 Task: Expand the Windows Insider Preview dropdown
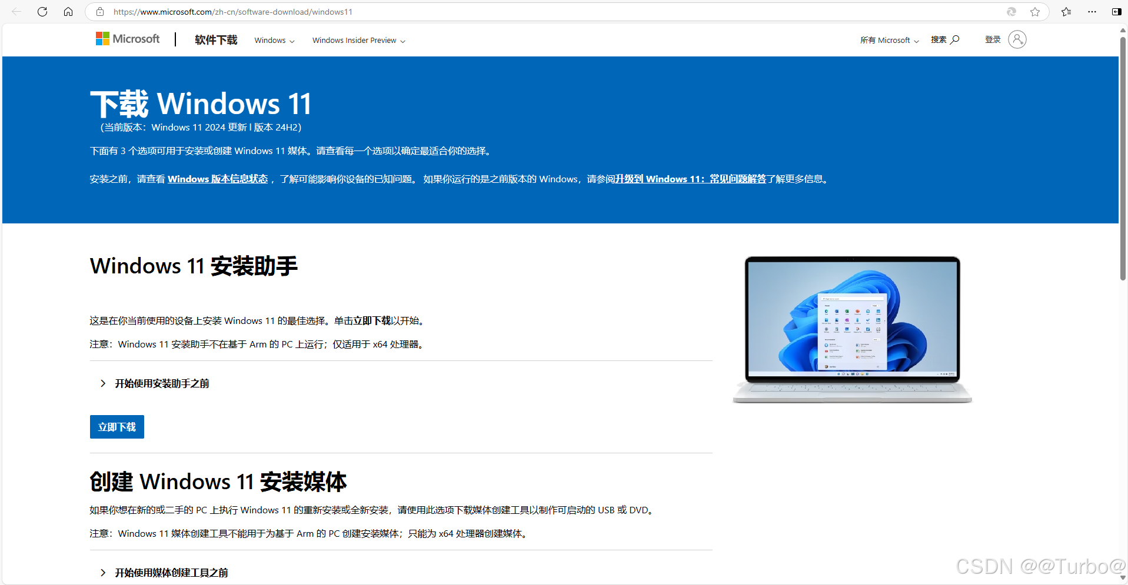point(358,41)
